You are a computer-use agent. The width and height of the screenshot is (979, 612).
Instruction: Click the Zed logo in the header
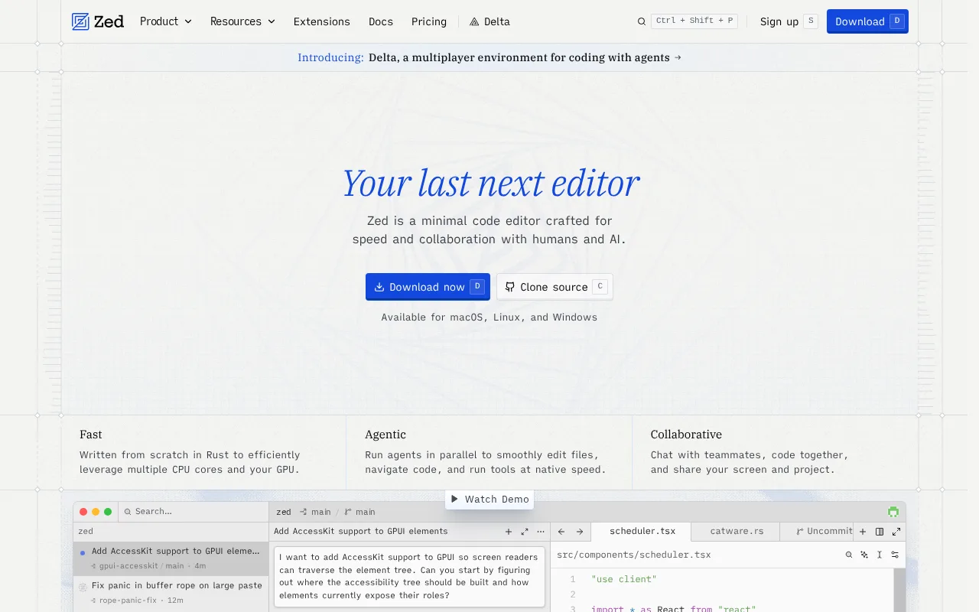click(97, 21)
